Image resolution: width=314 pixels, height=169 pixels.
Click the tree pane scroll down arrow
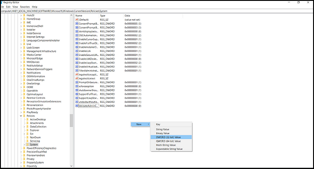pos(71,166)
